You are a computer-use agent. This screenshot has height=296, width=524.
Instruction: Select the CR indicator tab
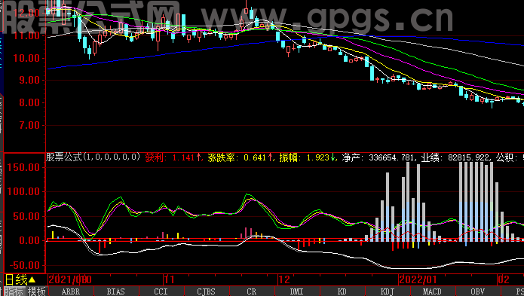tap(251, 291)
